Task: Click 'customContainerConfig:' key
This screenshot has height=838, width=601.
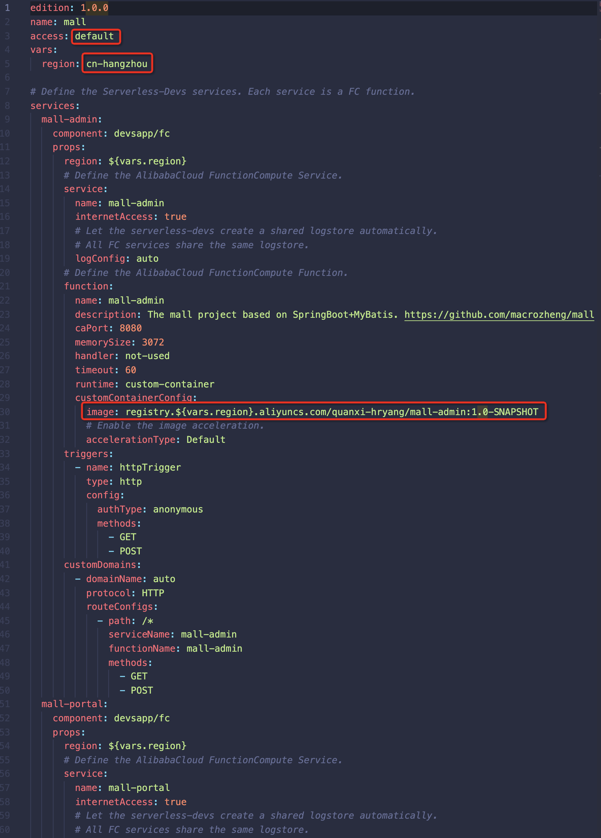Action: 136,398
